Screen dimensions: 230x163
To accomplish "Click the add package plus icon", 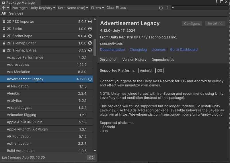I will pyautogui.click(x=4, y=8).
